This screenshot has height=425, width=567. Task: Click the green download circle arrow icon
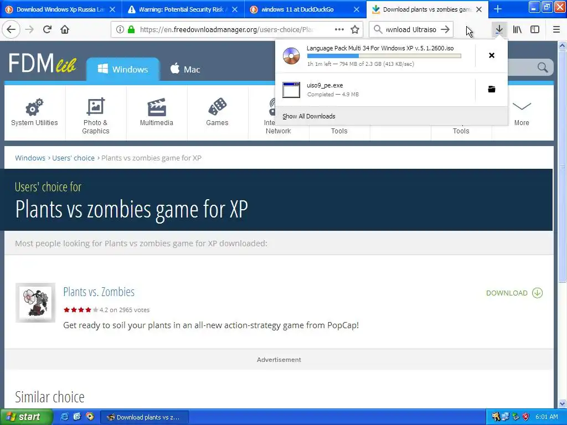pos(537,293)
